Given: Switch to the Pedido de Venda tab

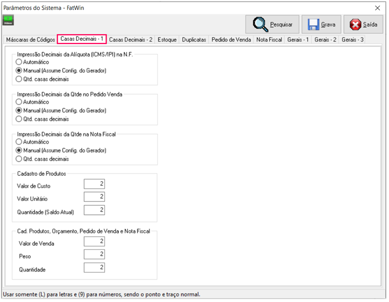Looking at the screenshot, I should click(231, 40).
